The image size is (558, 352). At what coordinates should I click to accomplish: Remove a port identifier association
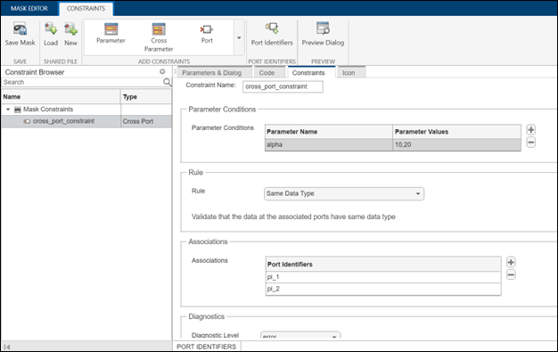tap(511, 274)
